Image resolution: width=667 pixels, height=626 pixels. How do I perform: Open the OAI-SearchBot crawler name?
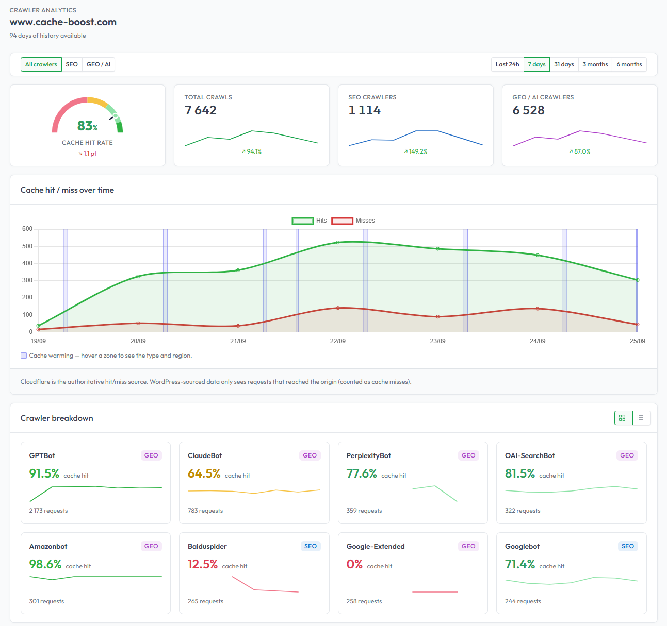(530, 455)
